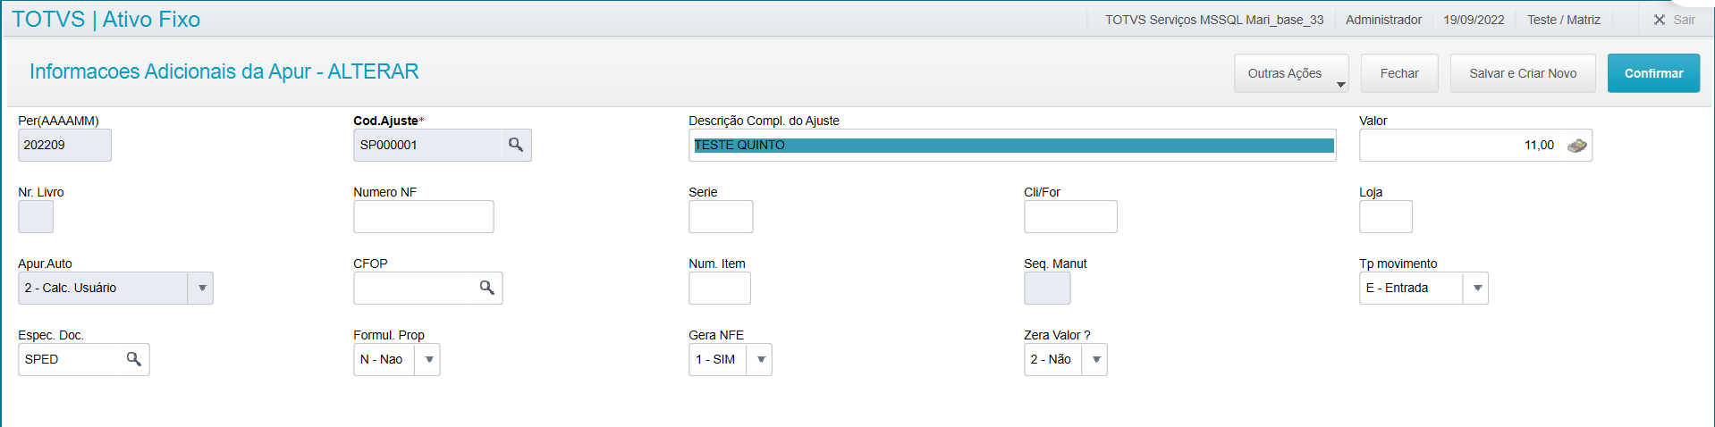Click TOTVS Serviços MSSQL Mari_base_33 label
Screen dimensions: 1715x427
coord(1214,20)
